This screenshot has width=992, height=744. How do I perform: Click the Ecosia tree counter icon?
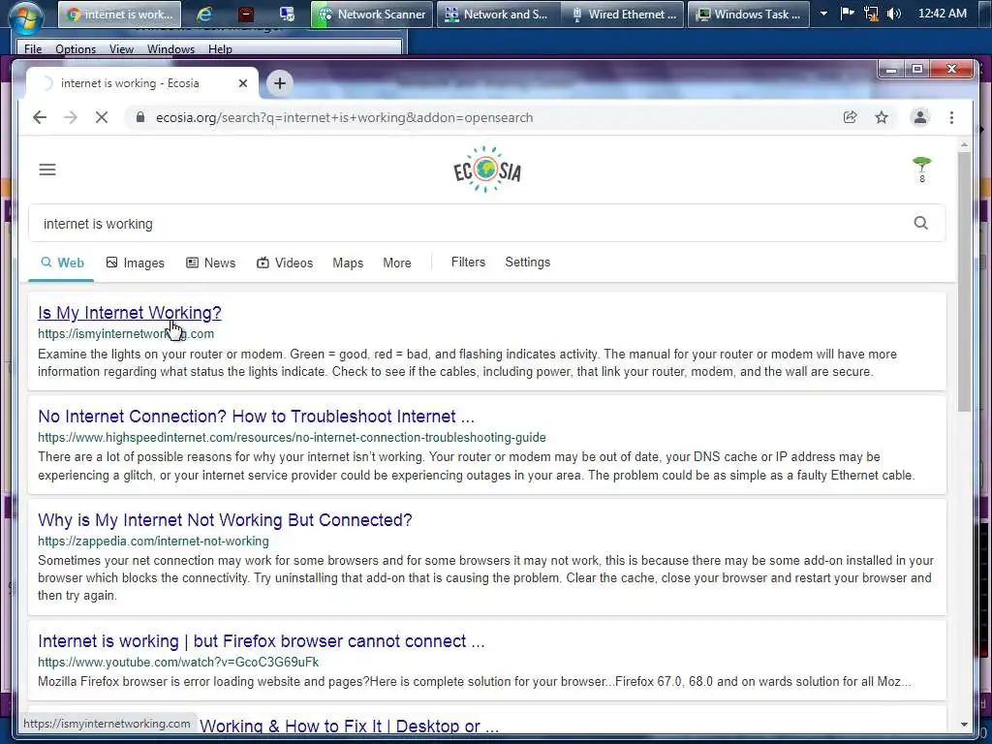point(922,170)
